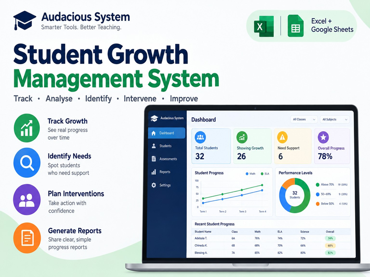Open Assessments in the sidebar menu
The image size is (370, 277).
[x=166, y=159]
